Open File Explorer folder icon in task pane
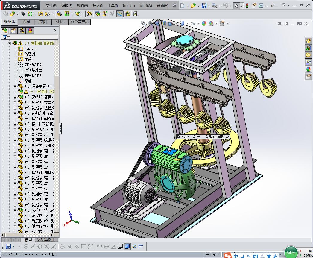Screen dimensions: 313x258 (x=309, y=55)
